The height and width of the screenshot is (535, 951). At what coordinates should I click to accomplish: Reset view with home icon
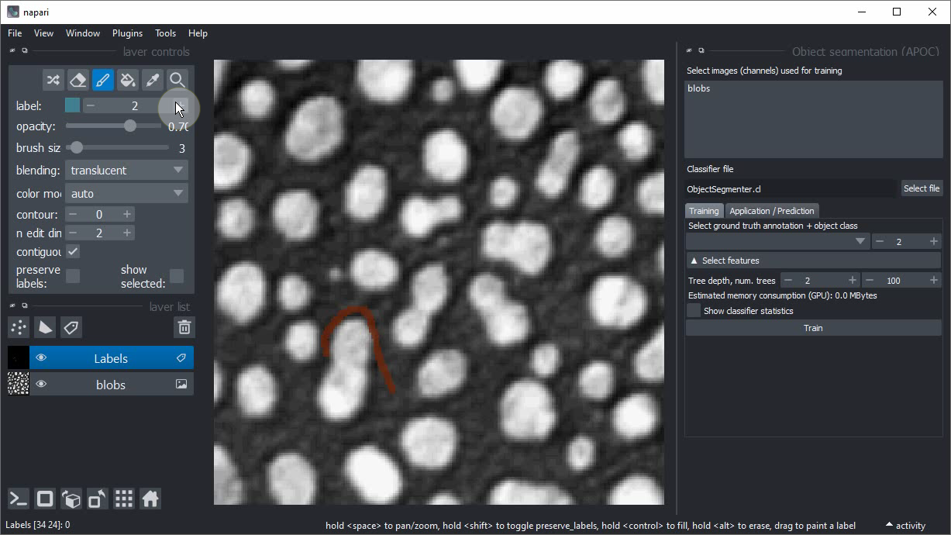coord(150,499)
